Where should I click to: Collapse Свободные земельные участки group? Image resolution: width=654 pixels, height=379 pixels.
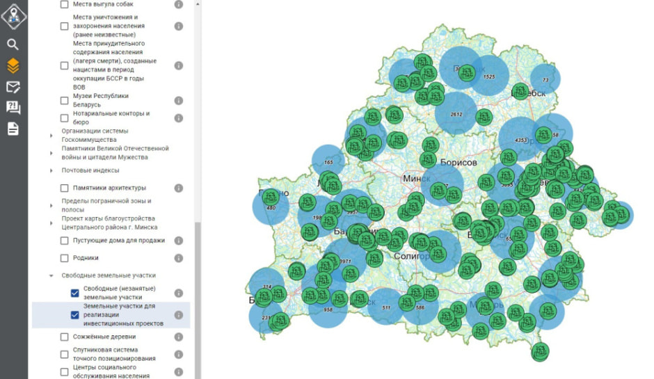[51, 275]
